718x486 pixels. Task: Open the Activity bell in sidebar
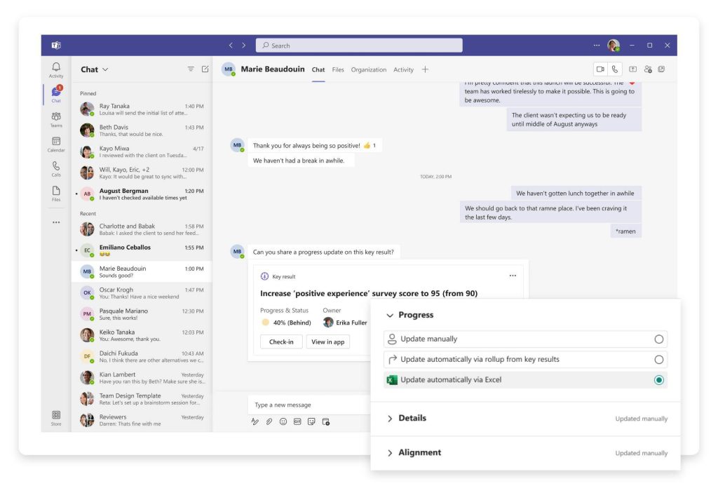pyautogui.click(x=56, y=70)
